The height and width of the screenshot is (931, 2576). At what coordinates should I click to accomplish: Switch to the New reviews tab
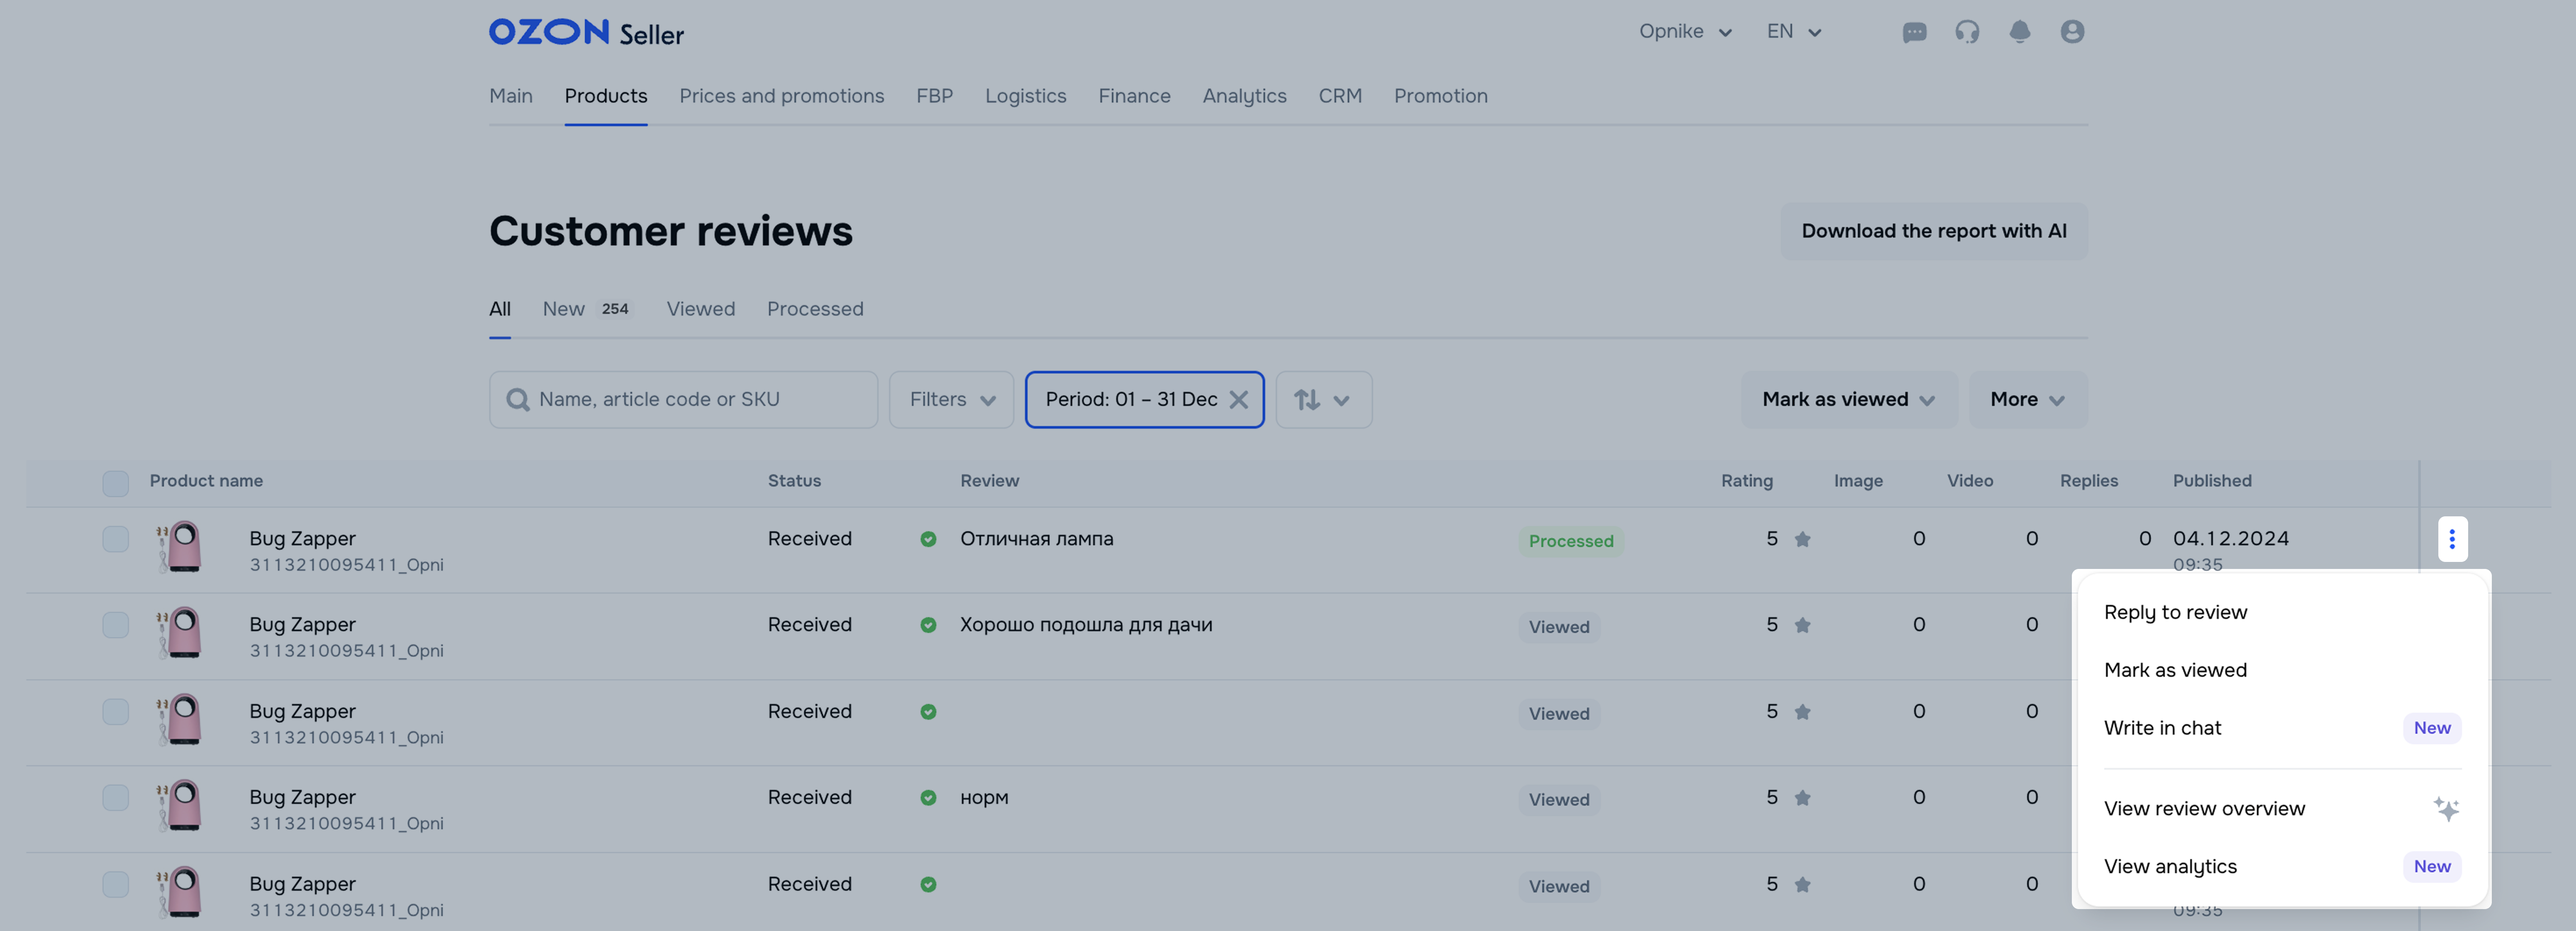(564, 309)
